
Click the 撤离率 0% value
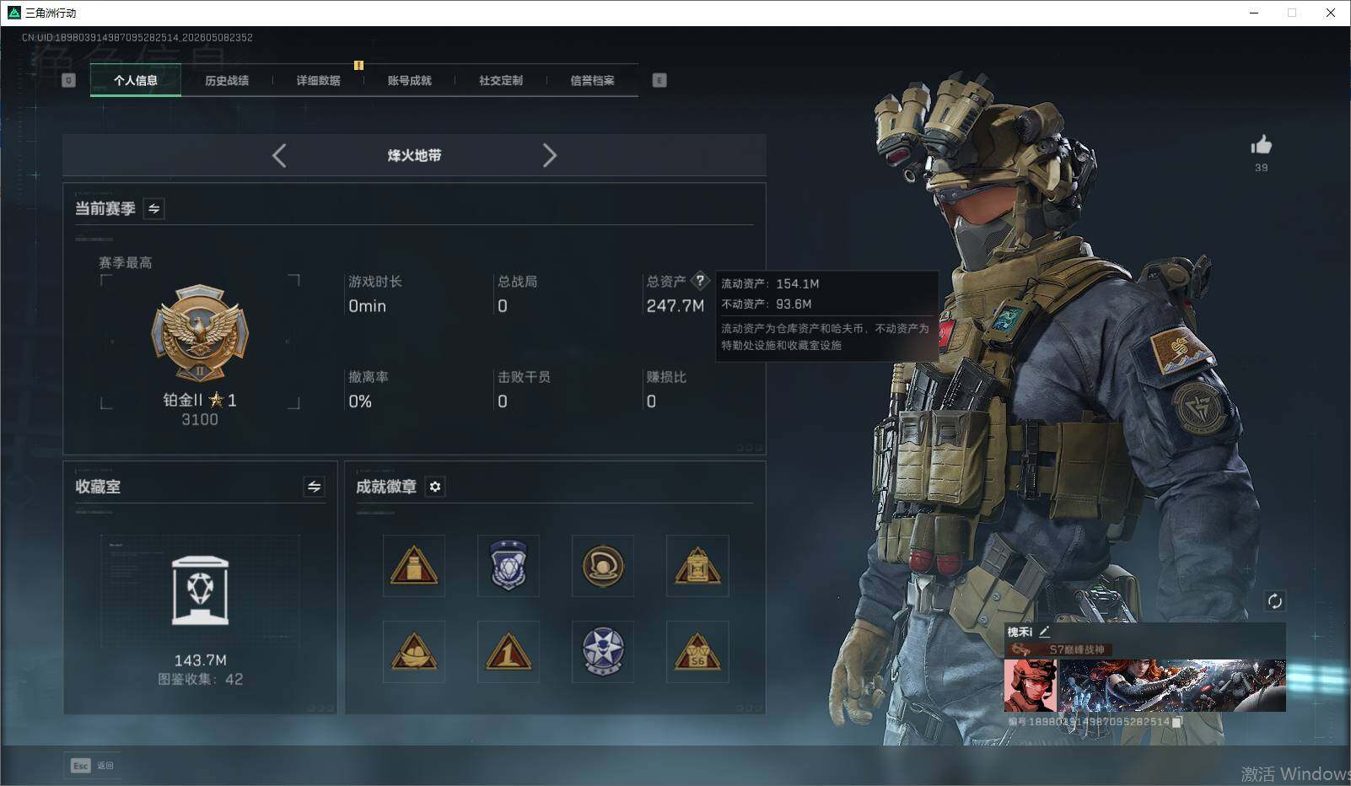360,401
